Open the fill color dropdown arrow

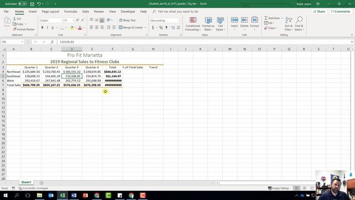[75, 28]
